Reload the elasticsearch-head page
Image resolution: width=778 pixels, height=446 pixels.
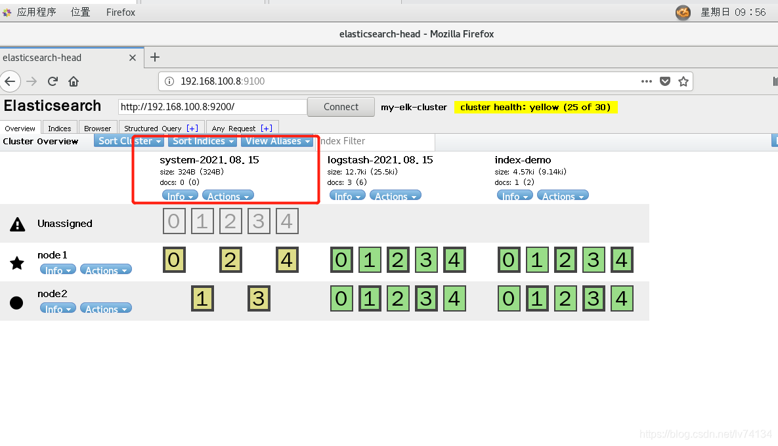click(x=53, y=81)
